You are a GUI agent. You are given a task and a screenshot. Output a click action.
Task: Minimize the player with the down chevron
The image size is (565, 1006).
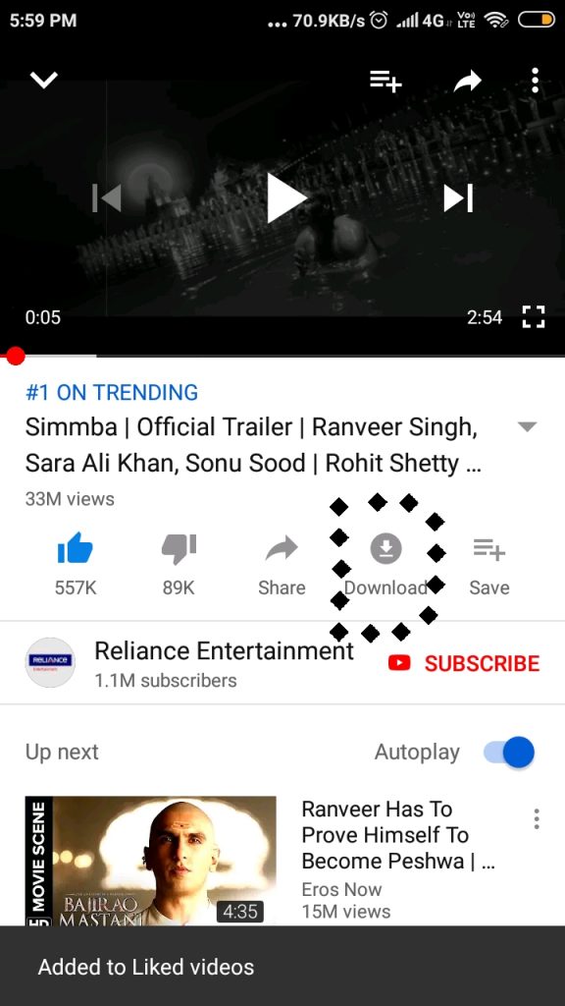coord(43,81)
